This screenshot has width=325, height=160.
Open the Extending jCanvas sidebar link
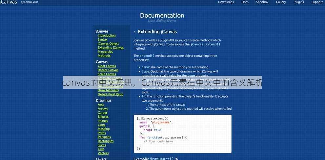(111, 47)
